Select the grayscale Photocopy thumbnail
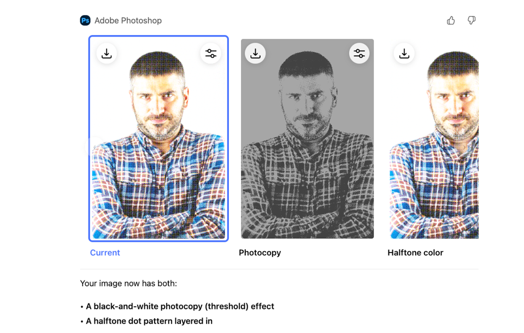 [x=307, y=175]
